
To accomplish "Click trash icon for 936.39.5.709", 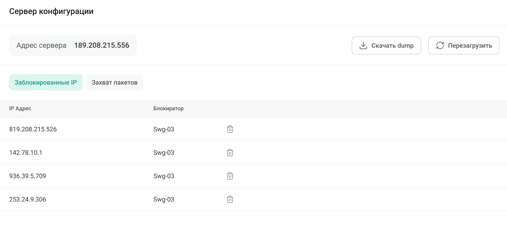I will 230,176.
